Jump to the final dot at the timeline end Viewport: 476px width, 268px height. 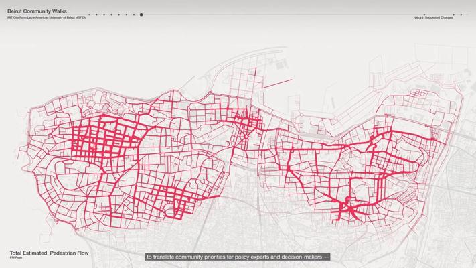click(461, 15)
